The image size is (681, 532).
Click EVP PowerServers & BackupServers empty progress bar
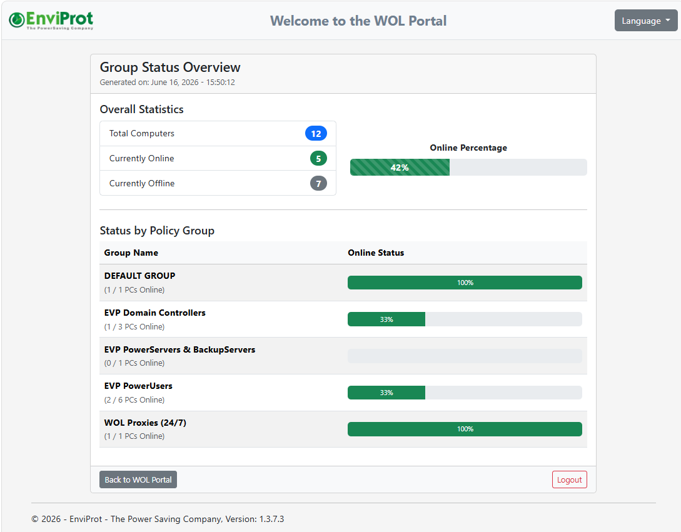click(465, 356)
